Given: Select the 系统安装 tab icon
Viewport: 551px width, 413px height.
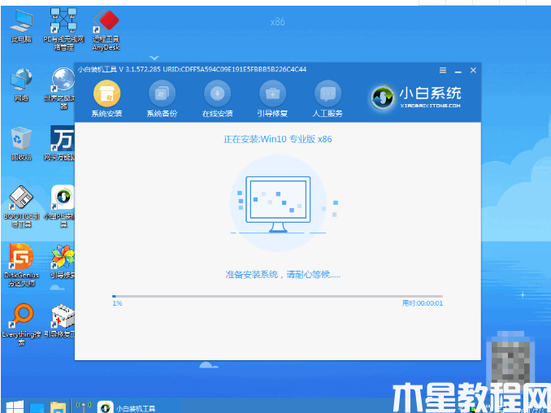Looking at the screenshot, I should tap(106, 93).
